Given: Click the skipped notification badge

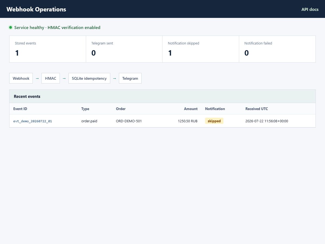Looking at the screenshot, I should (x=214, y=121).
